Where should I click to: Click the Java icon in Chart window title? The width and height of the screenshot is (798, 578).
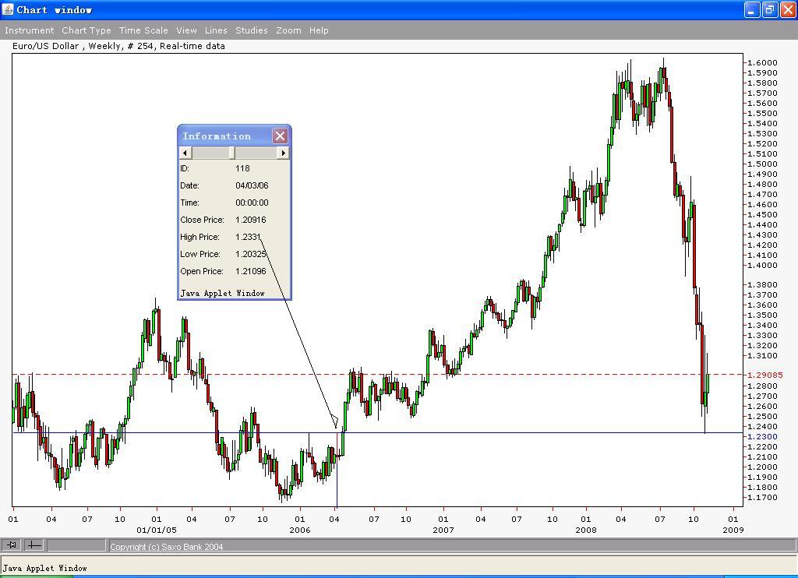(x=8, y=9)
